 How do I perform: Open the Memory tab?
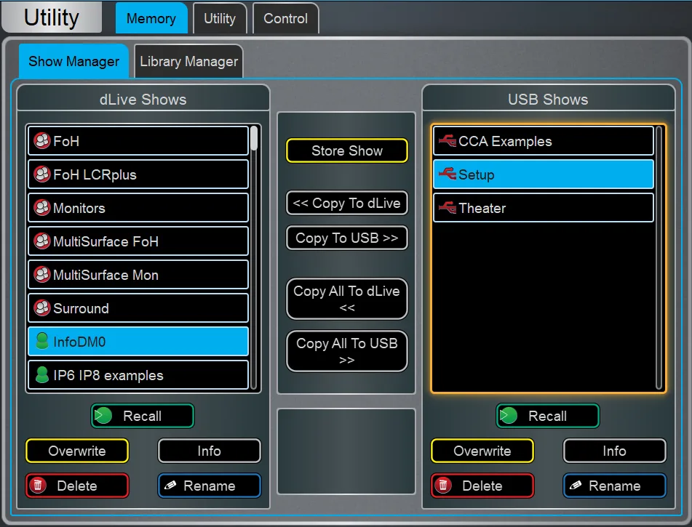pos(151,18)
